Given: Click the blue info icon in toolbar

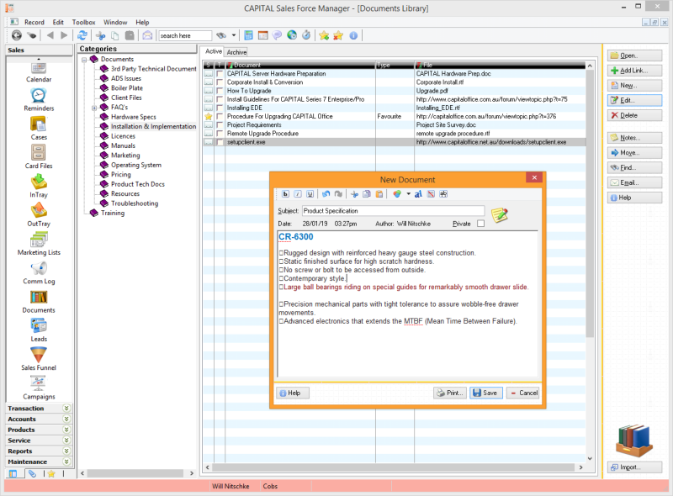Looking at the screenshot, I should pyautogui.click(x=353, y=35).
